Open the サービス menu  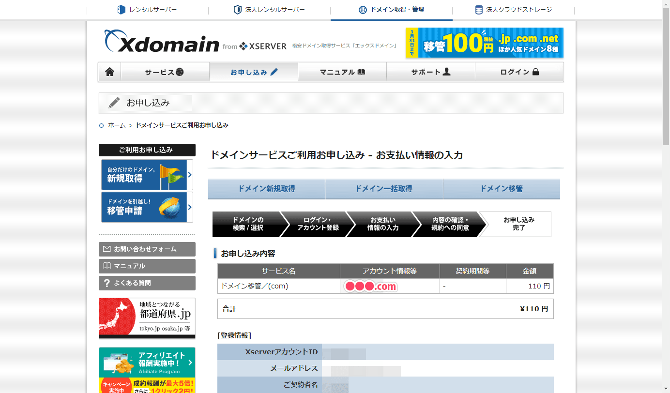coord(165,72)
